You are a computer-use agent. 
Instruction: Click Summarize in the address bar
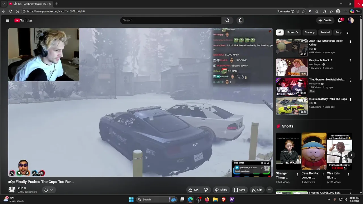pos(286,11)
